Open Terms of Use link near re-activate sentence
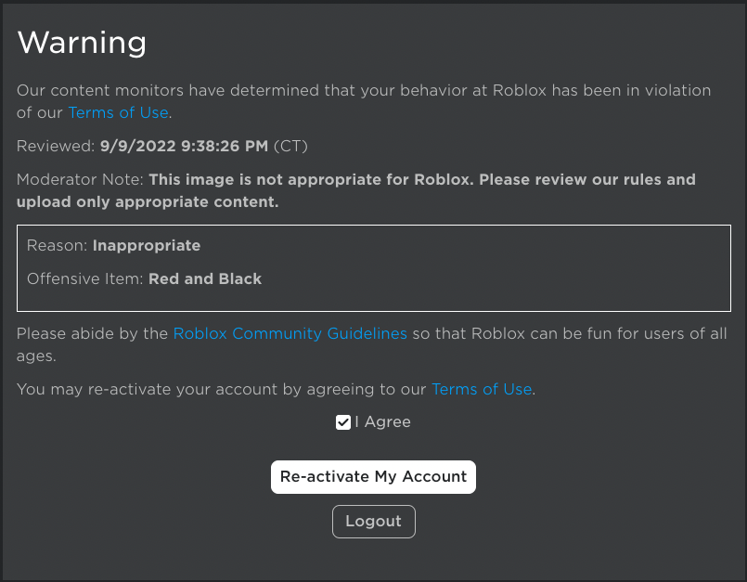This screenshot has width=747, height=582. 482,389
